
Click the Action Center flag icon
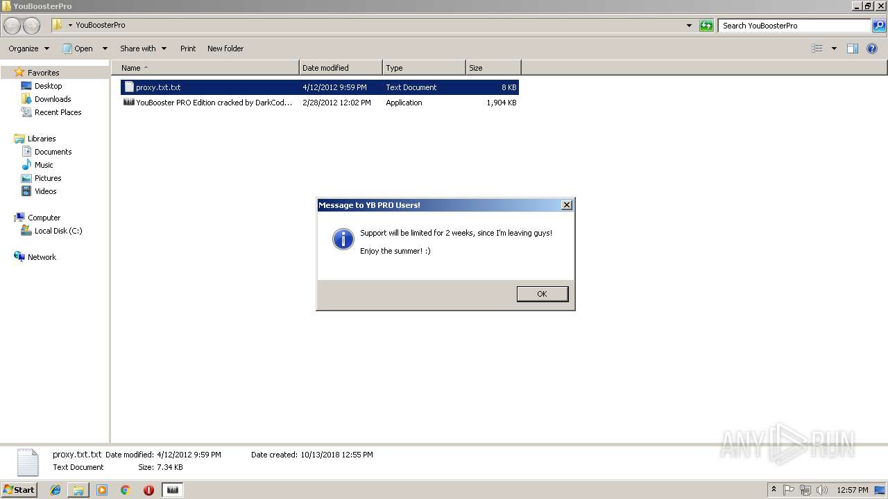789,490
